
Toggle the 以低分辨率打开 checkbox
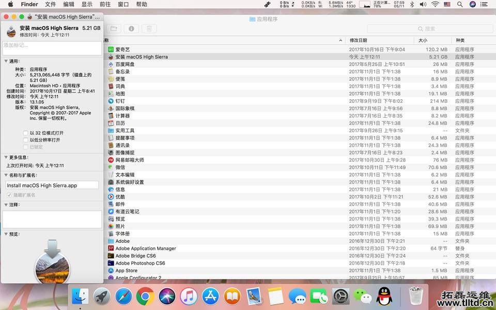click(x=26, y=140)
